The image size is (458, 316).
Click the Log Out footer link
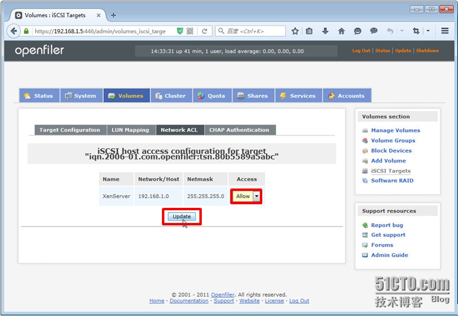point(299,301)
